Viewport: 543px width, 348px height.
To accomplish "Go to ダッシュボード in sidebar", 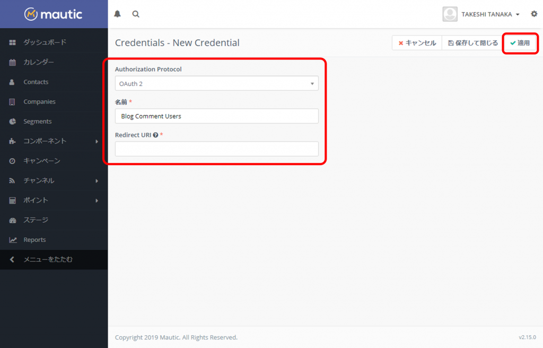I will click(45, 42).
